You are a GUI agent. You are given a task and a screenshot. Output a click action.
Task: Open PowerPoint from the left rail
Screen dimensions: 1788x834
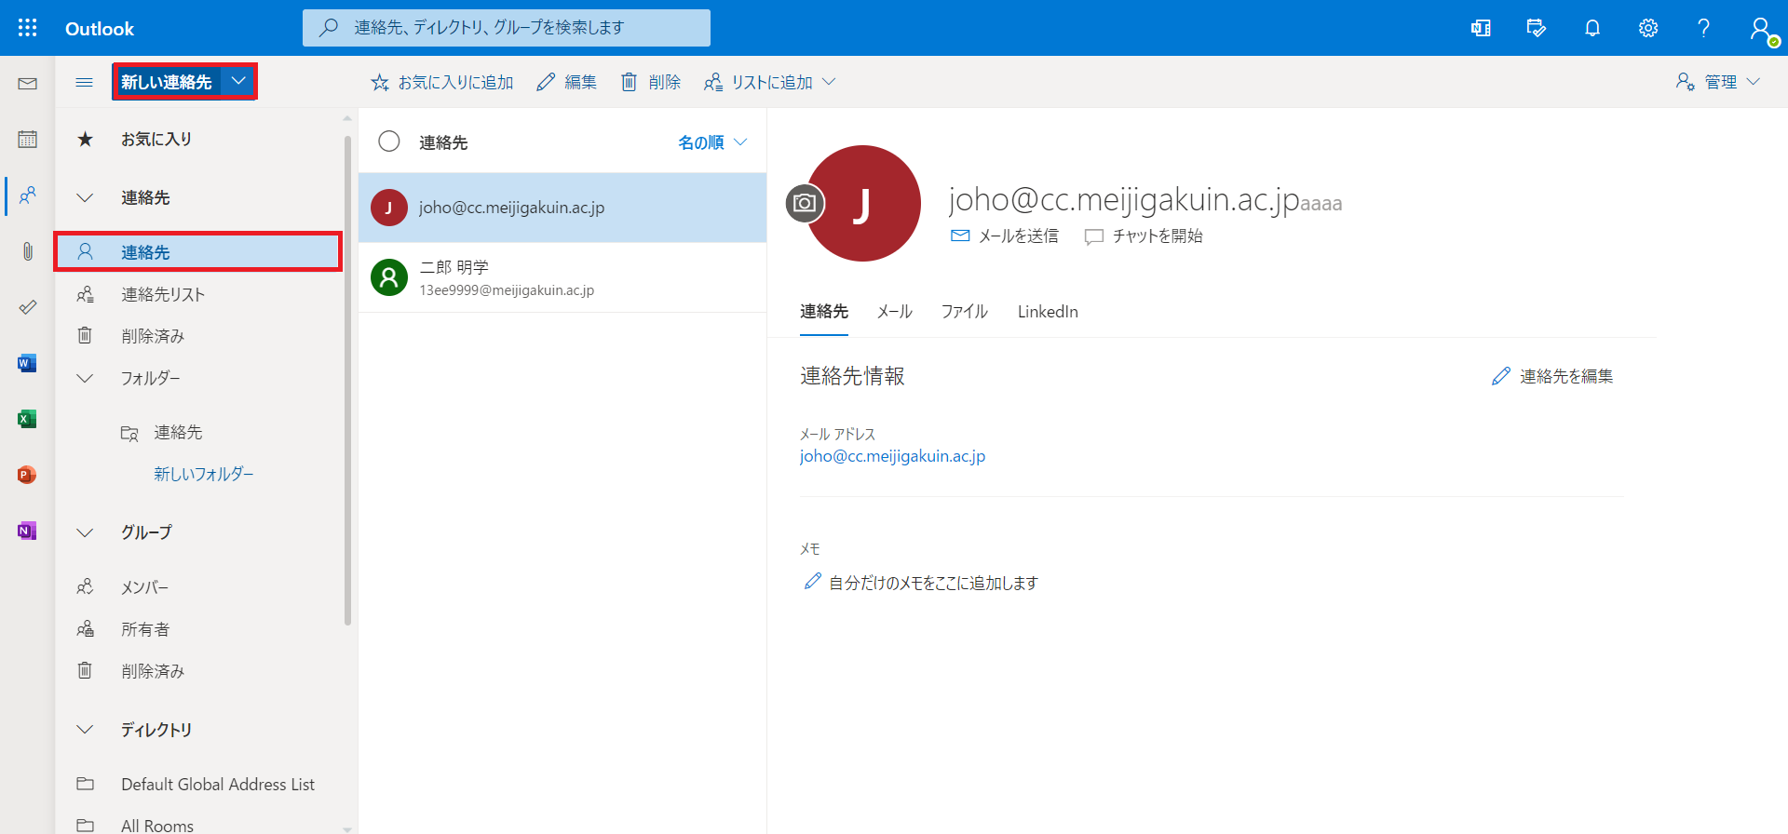pos(27,475)
